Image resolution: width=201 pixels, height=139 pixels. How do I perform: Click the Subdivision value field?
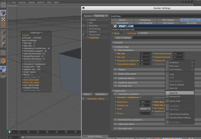(x=145, y=102)
